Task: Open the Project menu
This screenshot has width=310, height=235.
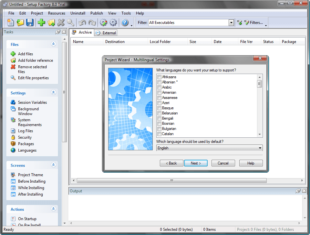Action: tap(37, 13)
